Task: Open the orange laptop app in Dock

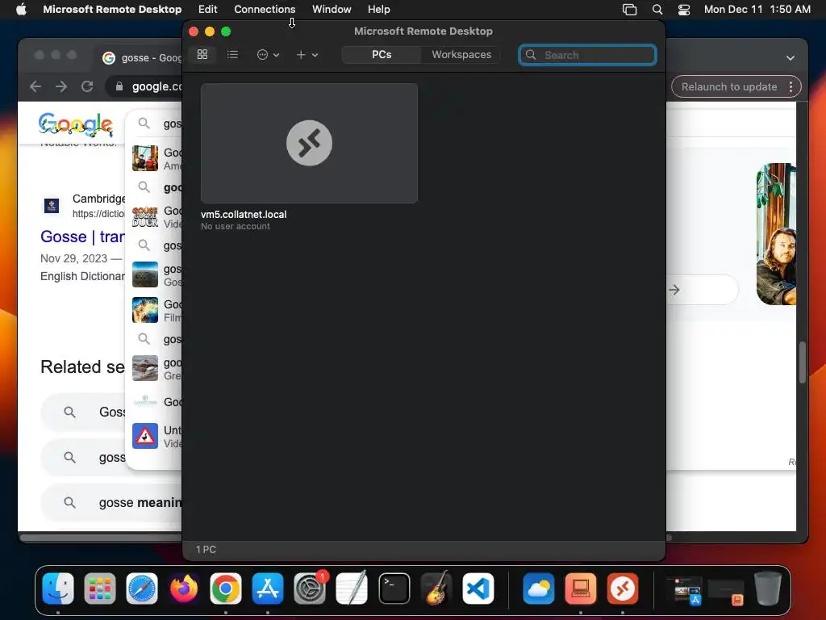Action: pyautogui.click(x=581, y=589)
